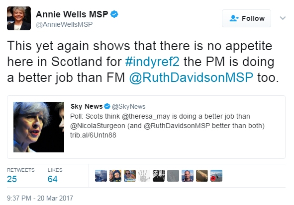The image size is (294, 205).
Task: Click the black-and-white man with sunglasses avatar
Action: 159,176
